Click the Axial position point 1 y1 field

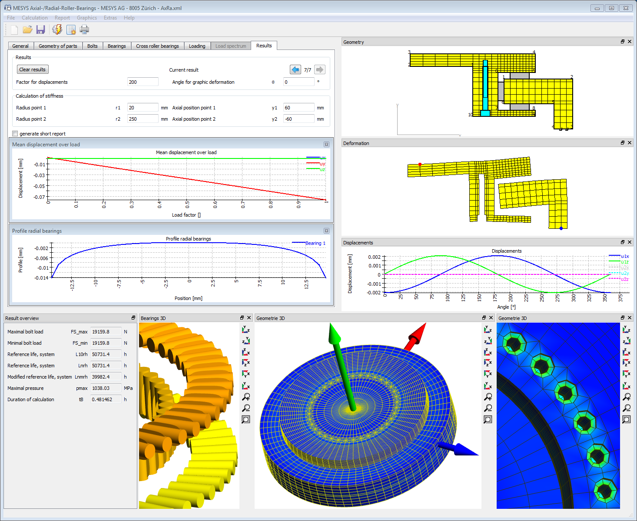coord(299,108)
